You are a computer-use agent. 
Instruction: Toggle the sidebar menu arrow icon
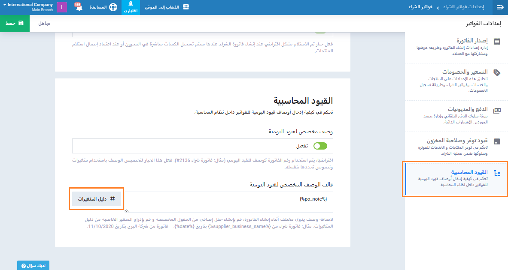point(500,7)
